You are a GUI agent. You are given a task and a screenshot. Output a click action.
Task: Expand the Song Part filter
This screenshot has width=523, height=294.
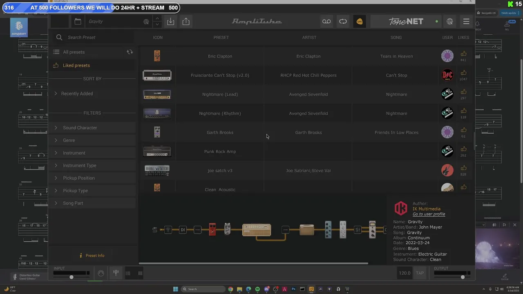point(93,203)
